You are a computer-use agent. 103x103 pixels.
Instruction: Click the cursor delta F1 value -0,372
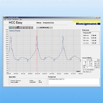[90, 66]
